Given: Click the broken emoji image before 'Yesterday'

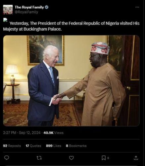Looking at the screenshot, I should [5, 20].
